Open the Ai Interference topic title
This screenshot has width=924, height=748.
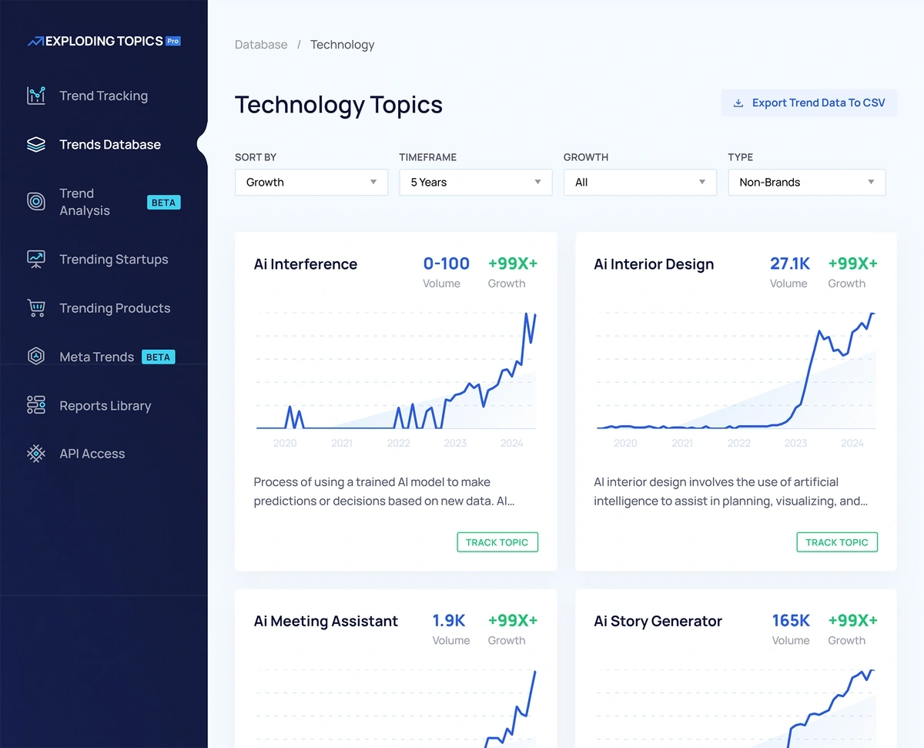306,264
